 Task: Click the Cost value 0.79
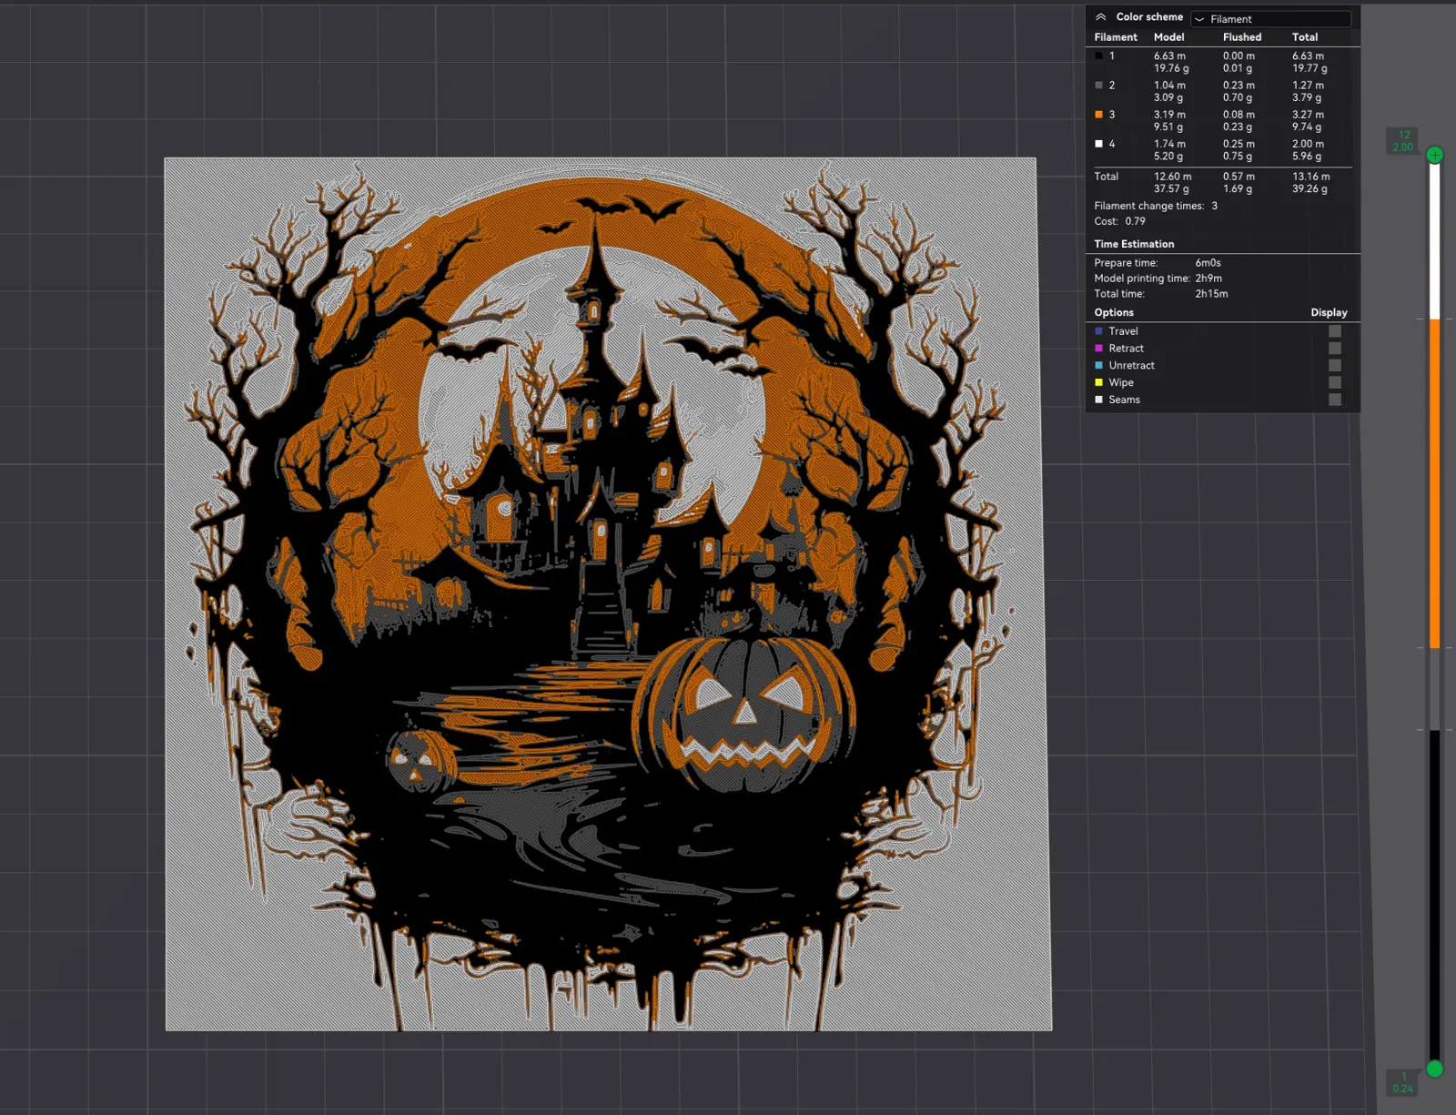[x=1135, y=221]
